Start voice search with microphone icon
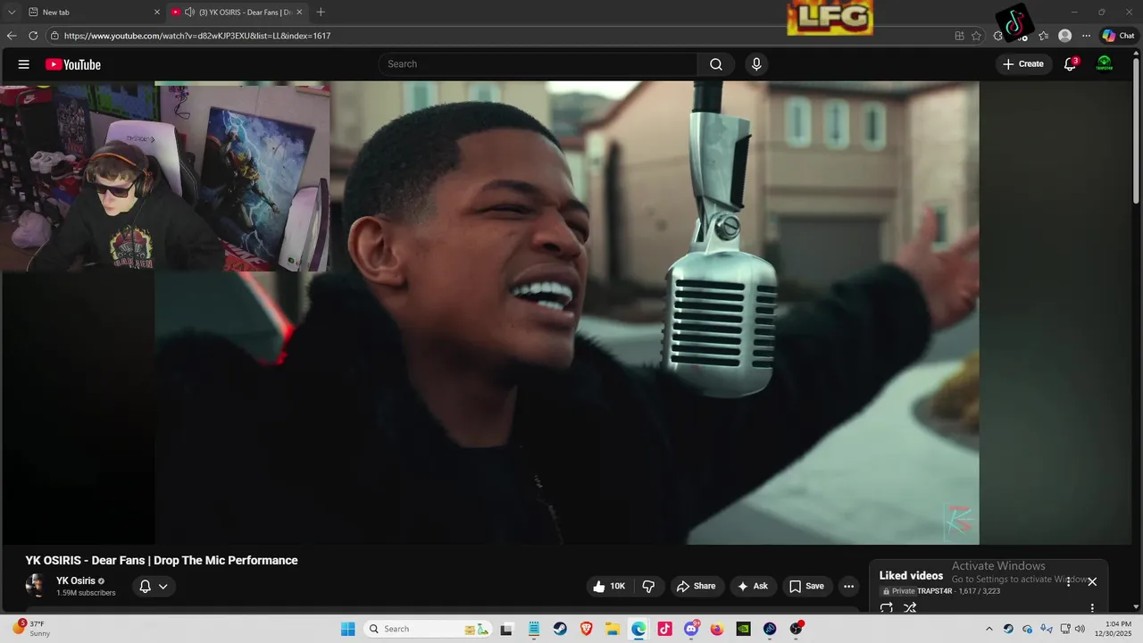This screenshot has height=643, width=1143. [x=756, y=64]
